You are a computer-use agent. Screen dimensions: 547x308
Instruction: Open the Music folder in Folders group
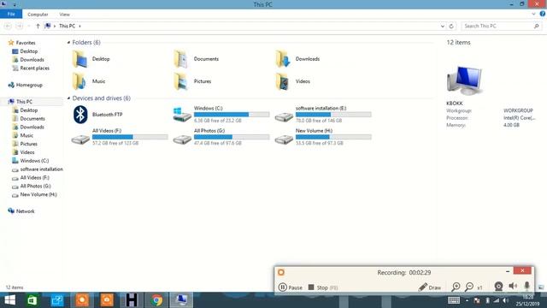(x=79, y=81)
